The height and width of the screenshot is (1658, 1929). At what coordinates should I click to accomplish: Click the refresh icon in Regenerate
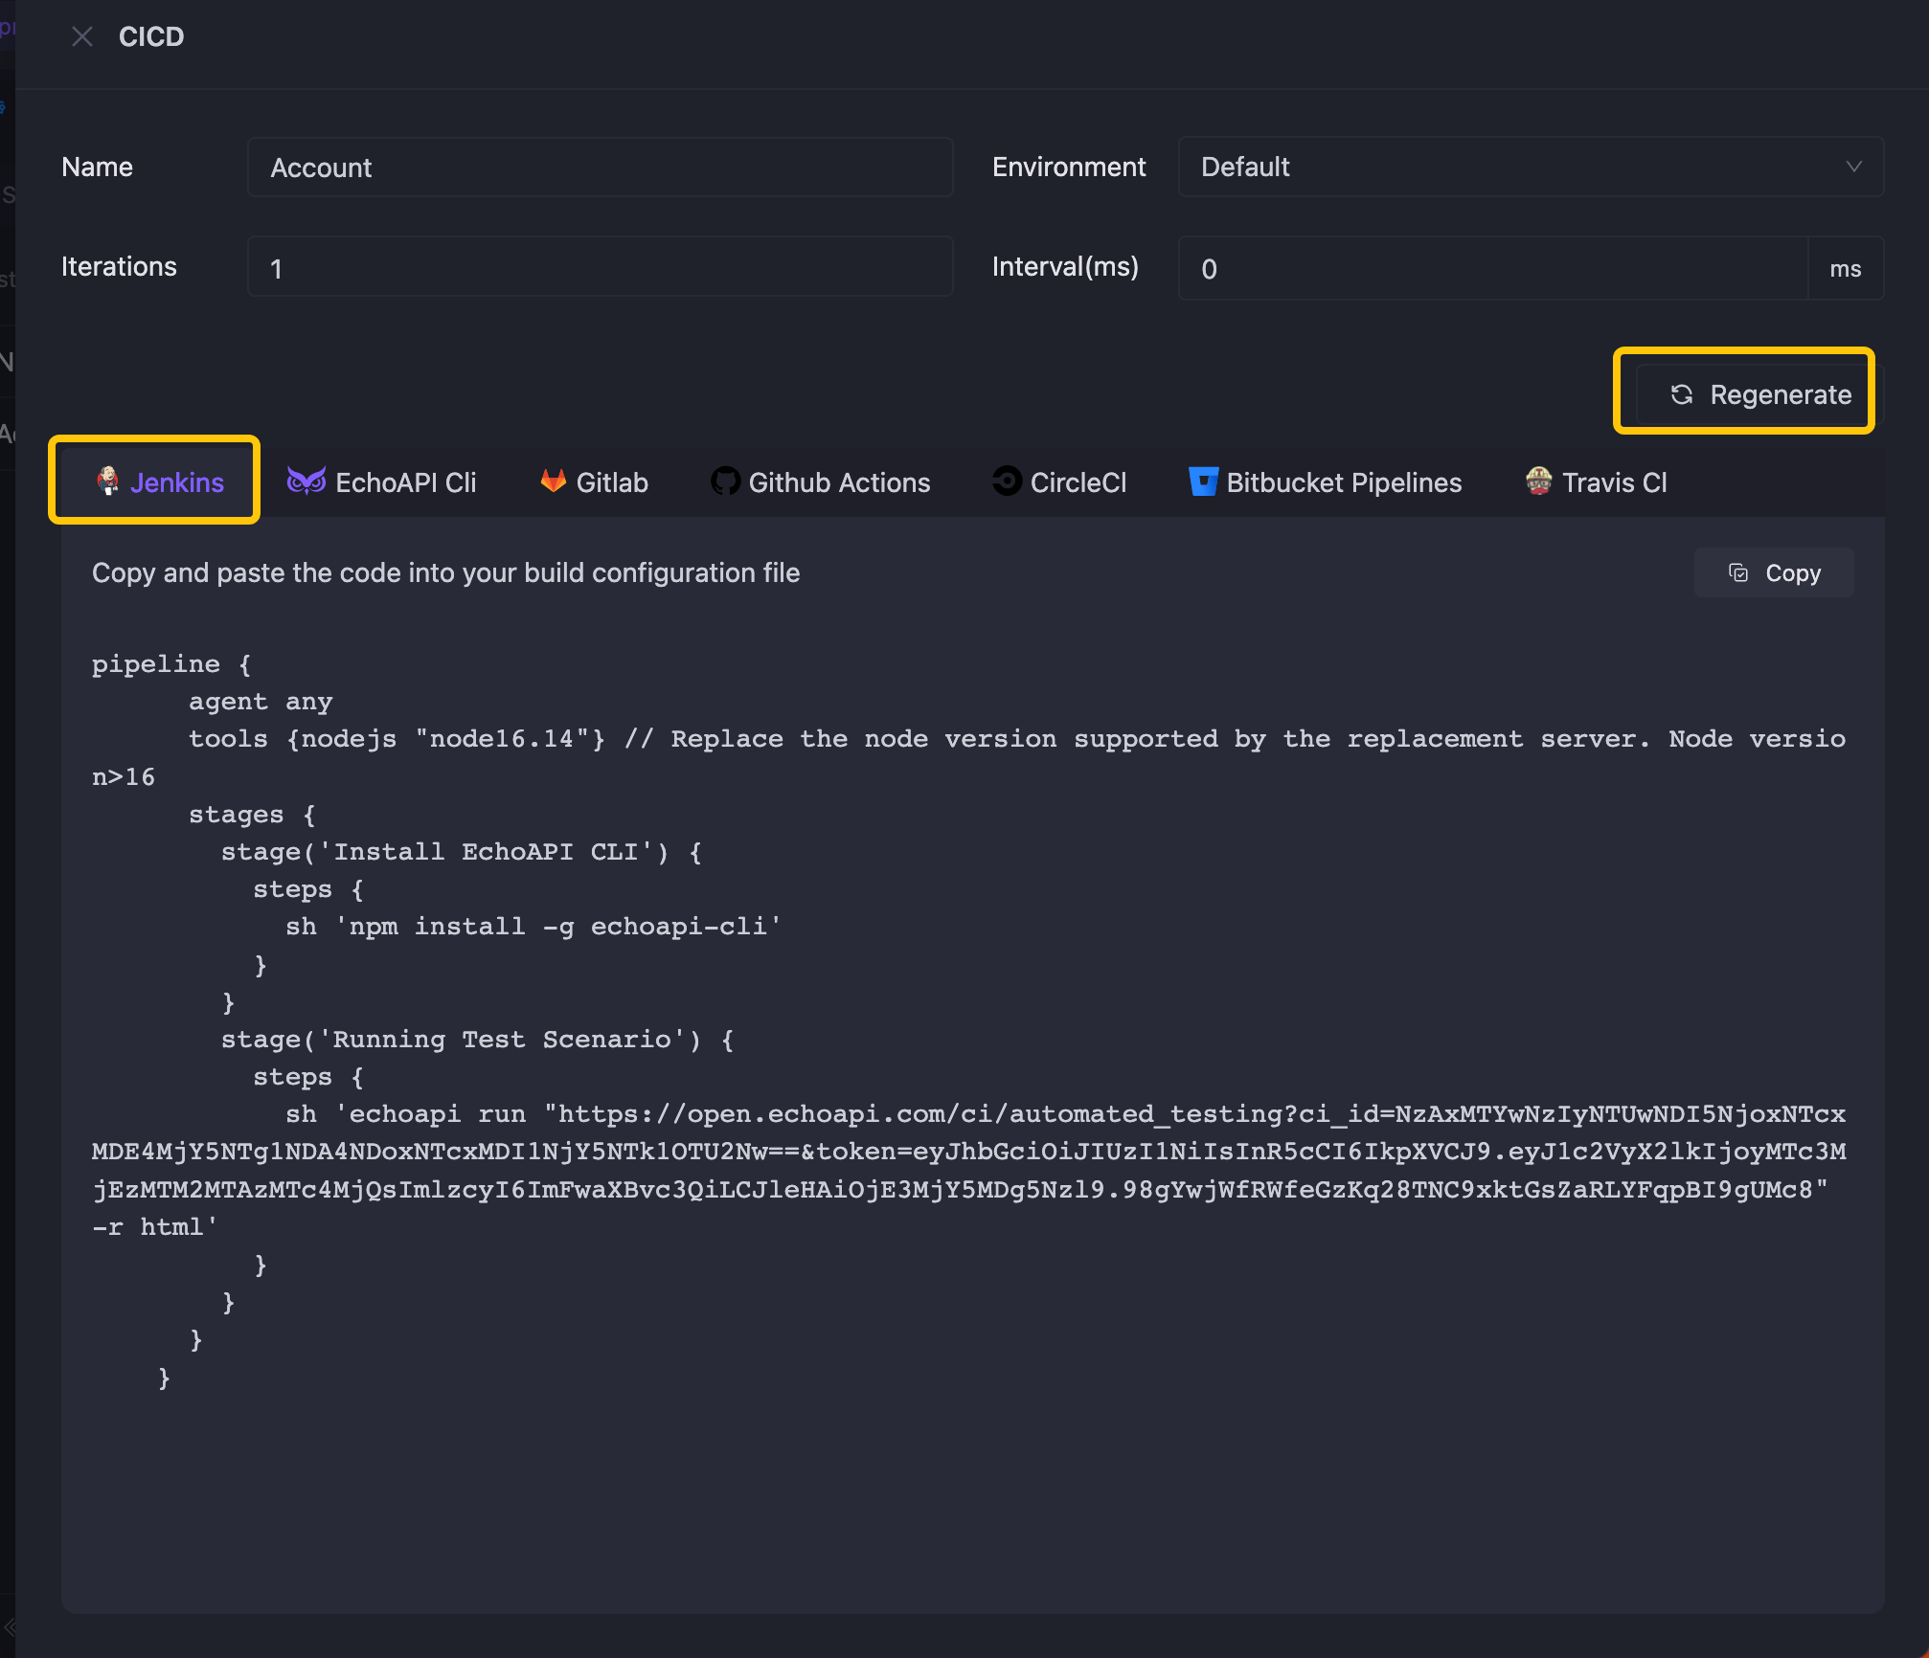point(1682,394)
